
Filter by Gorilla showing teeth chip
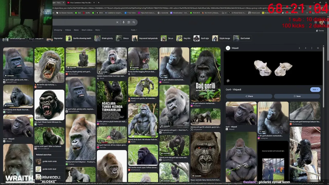click(x=79, y=38)
